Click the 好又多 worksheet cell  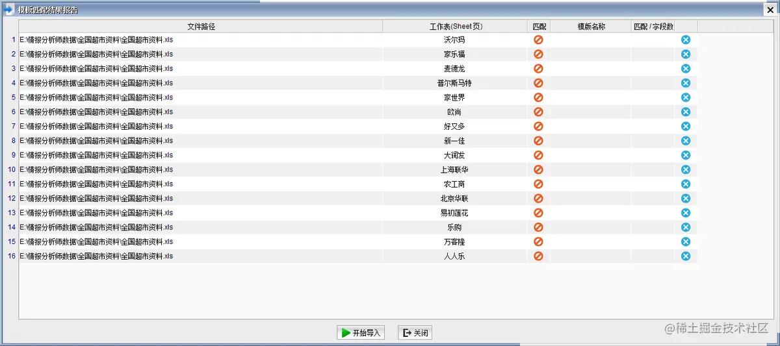coord(455,126)
